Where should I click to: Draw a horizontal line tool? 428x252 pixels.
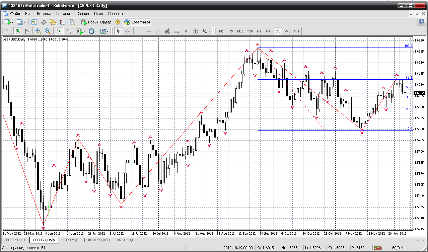pos(149,31)
